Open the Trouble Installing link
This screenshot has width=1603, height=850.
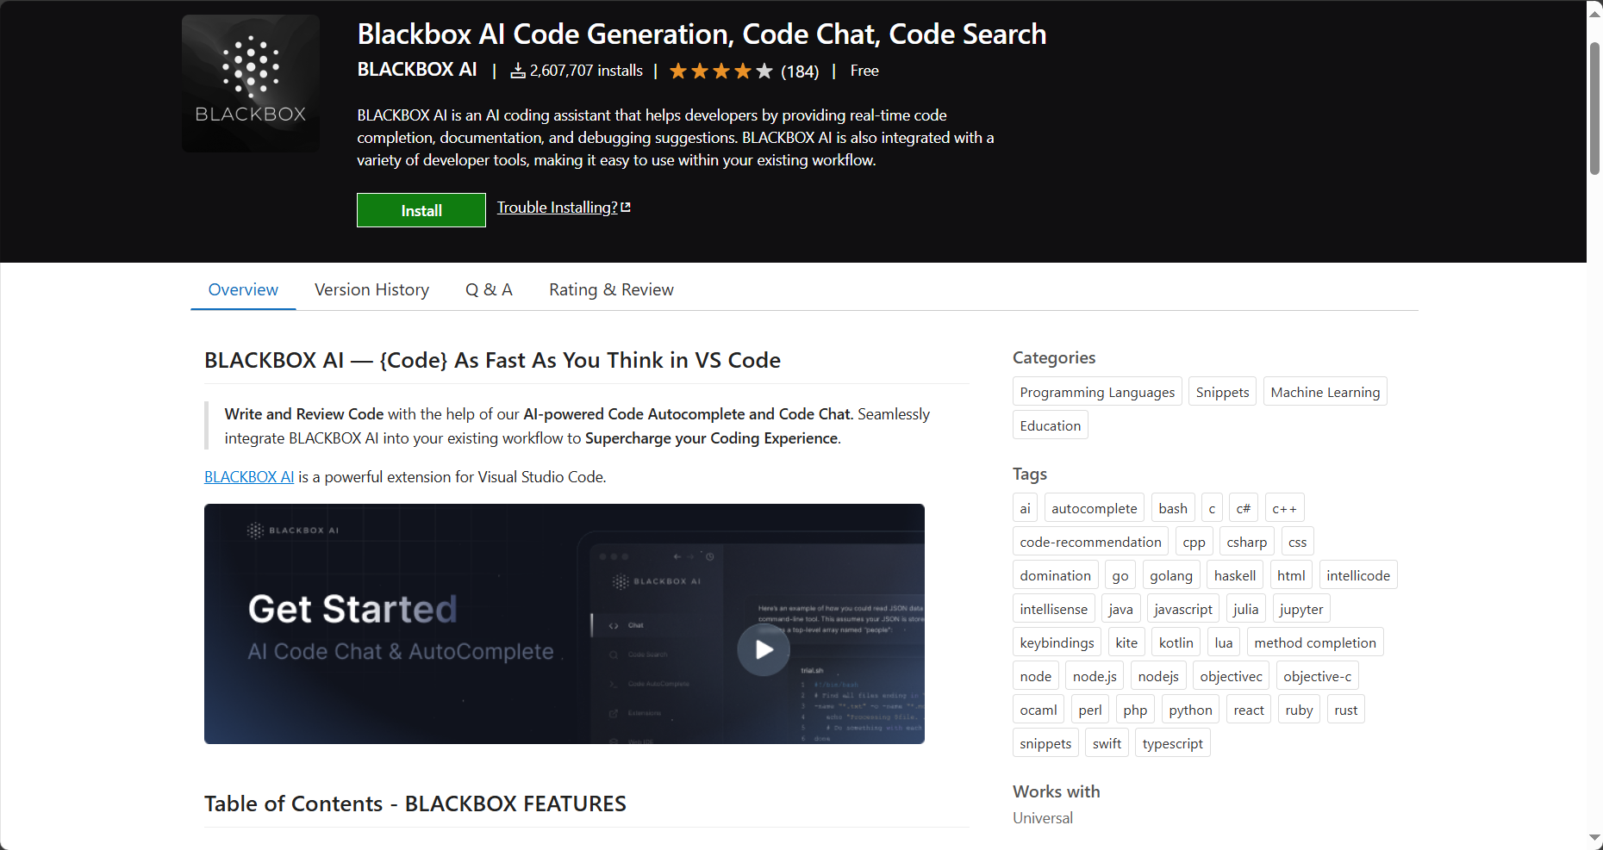pyautogui.click(x=564, y=208)
